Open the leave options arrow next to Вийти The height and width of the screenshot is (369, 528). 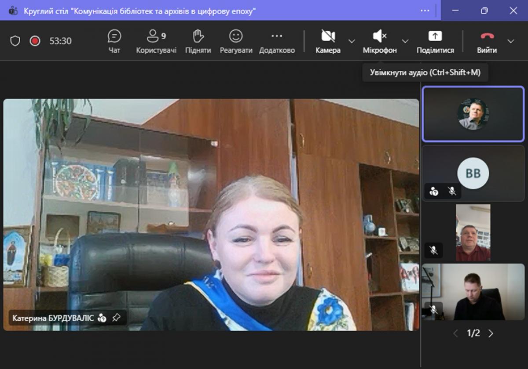pyautogui.click(x=511, y=41)
